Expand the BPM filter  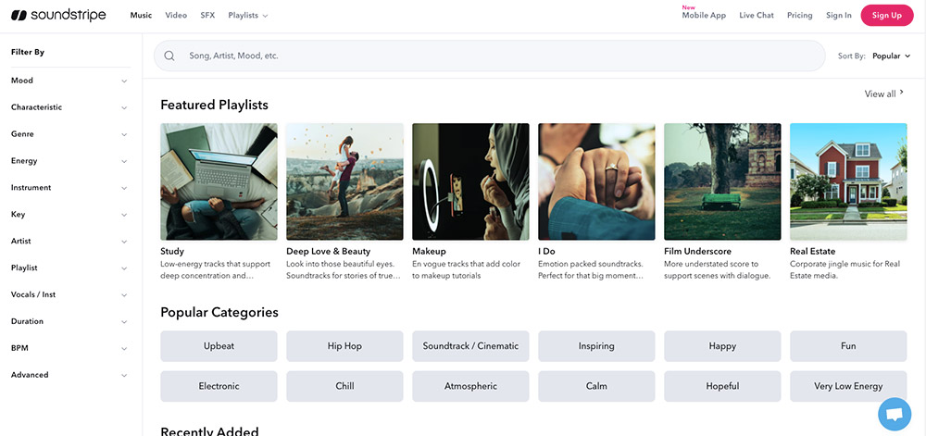69,348
